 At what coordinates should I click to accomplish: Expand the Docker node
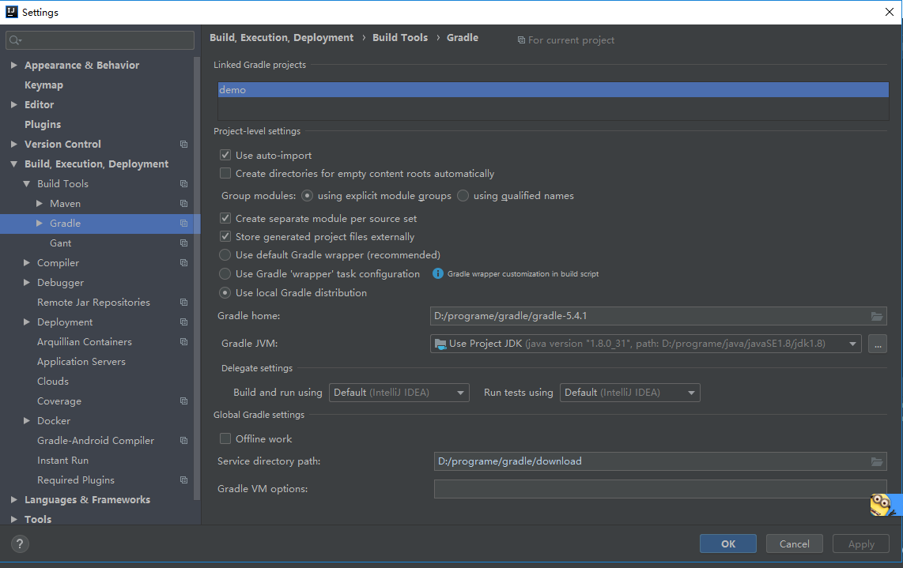[27, 421]
